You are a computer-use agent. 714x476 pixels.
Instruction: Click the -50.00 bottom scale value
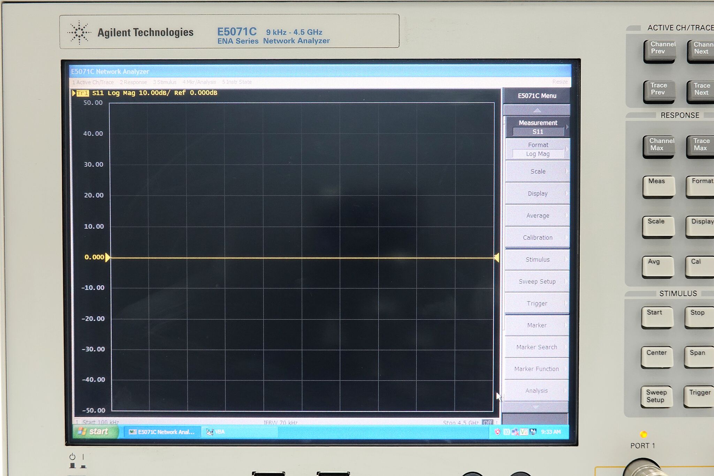(x=93, y=410)
